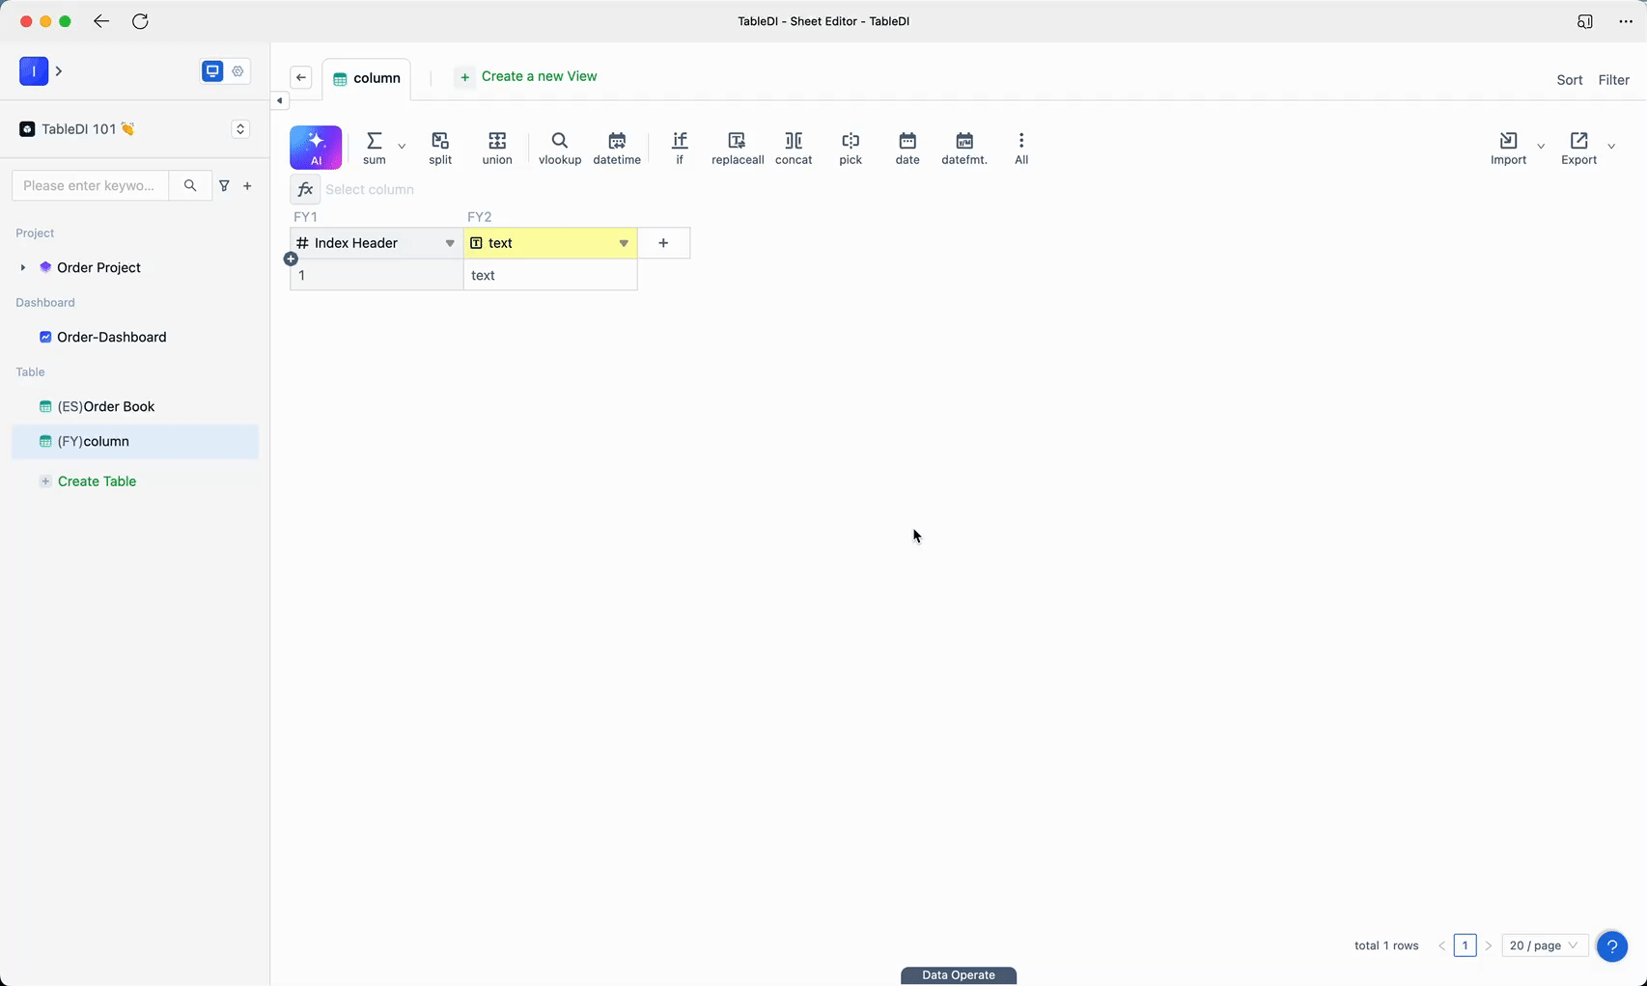Image resolution: width=1647 pixels, height=986 pixels.
Task: Open title bar more options ellipsis
Action: point(1626,21)
